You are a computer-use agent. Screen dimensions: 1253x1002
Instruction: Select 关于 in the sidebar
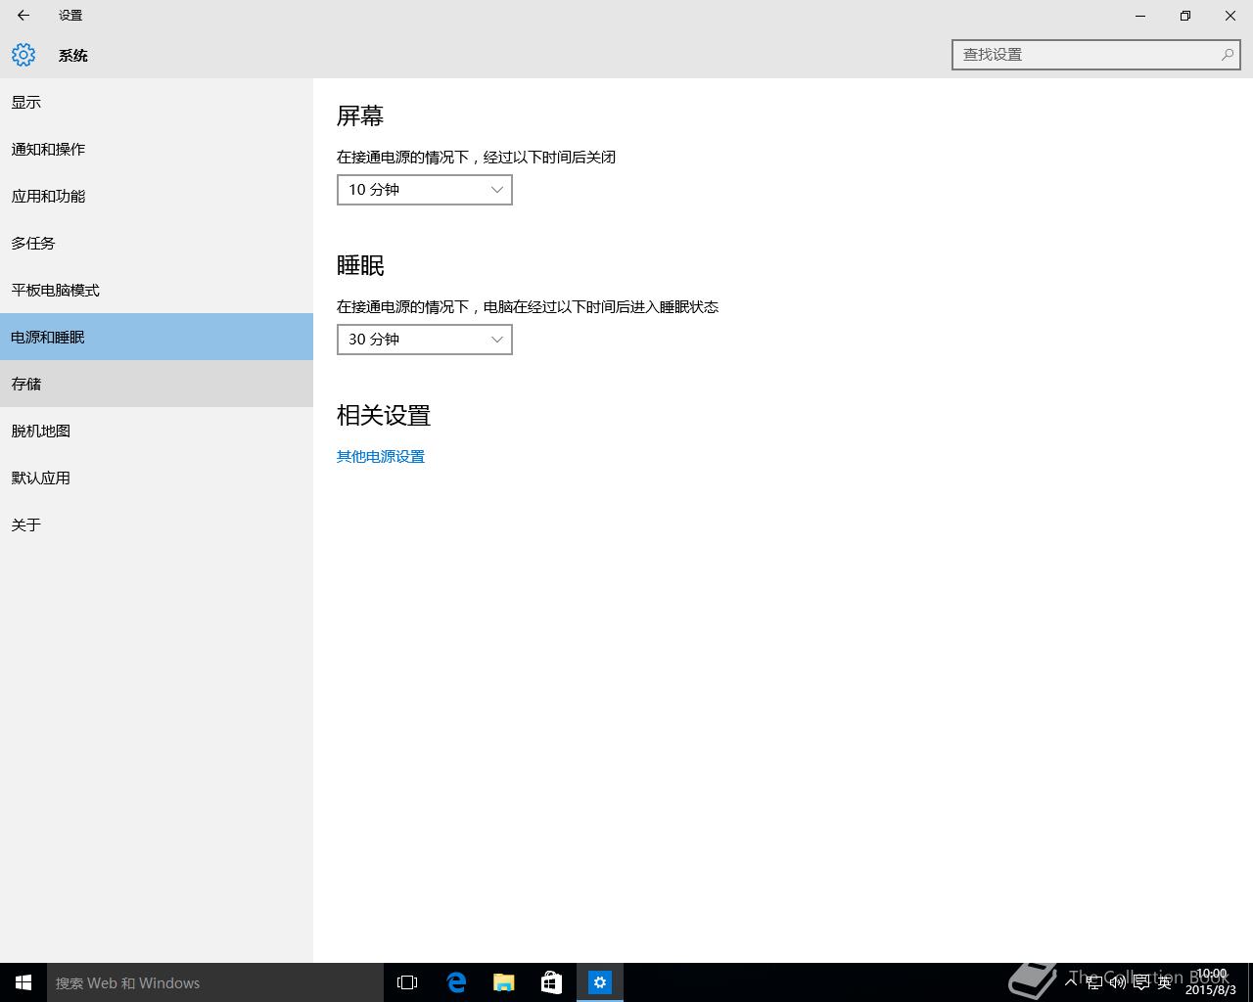pos(157,524)
